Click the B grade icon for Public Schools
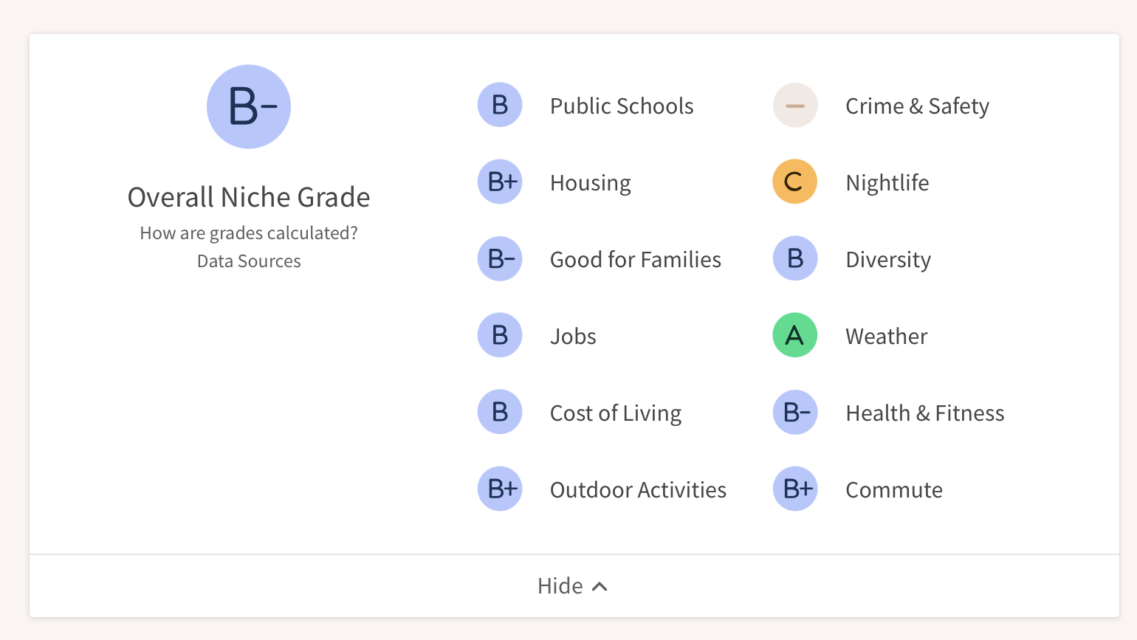The image size is (1137, 640). click(500, 105)
